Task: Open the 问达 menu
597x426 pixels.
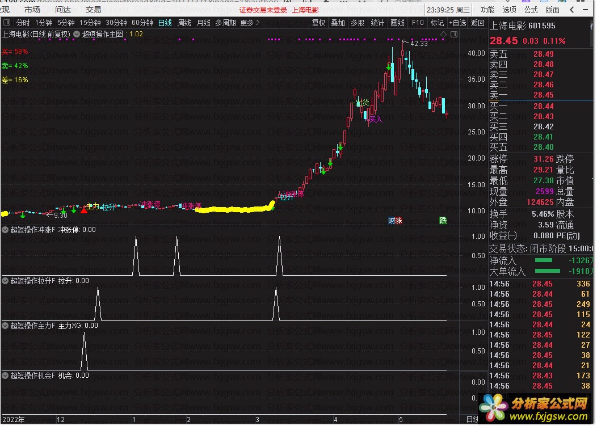Action: pos(63,10)
